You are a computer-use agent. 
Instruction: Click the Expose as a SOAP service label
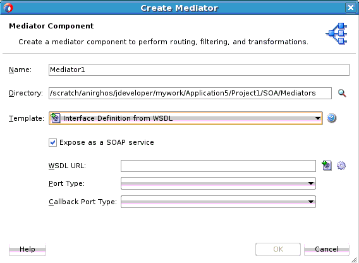107,142
